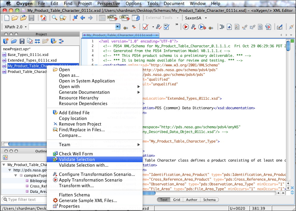Click the wrench validation options icon

pos(158,27)
